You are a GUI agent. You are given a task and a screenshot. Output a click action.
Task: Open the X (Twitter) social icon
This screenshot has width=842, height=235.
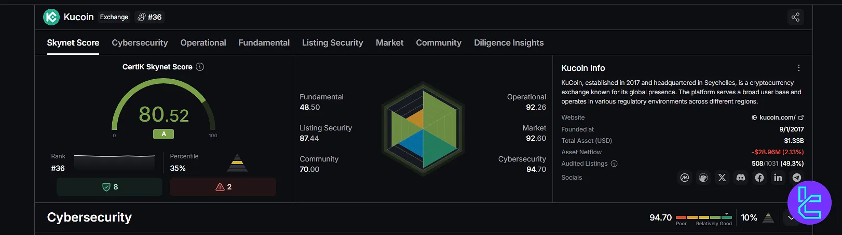(722, 178)
